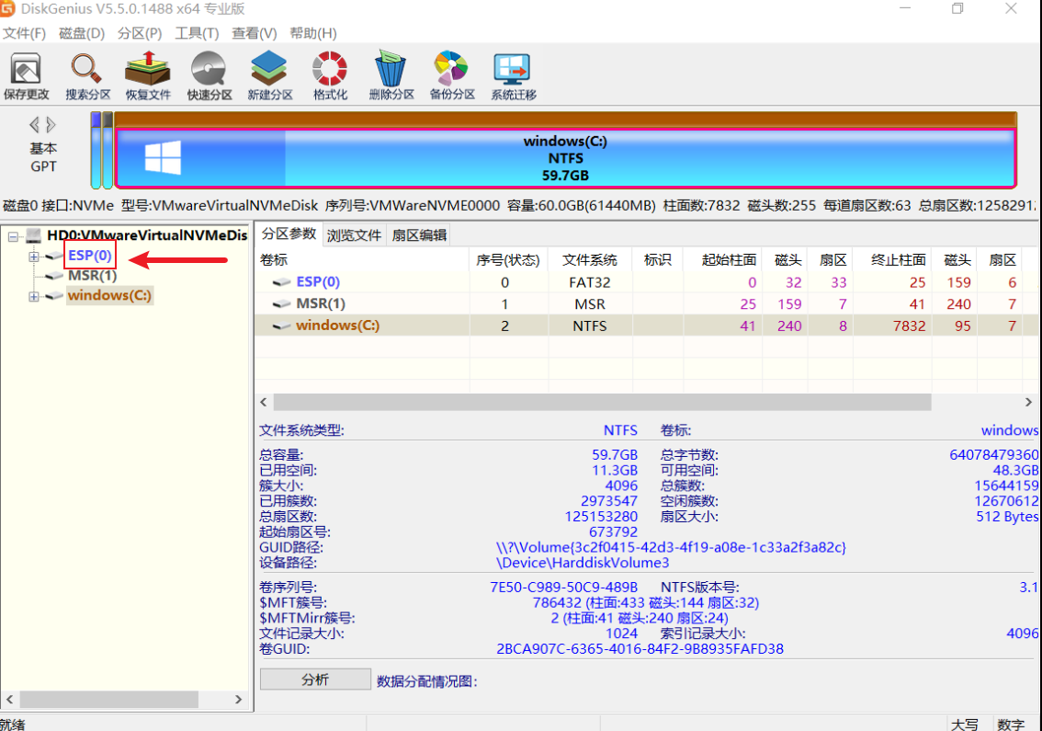Open Quick Partition (快速分区) tool
Screen dimensions: 1042x731
click(x=210, y=75)
